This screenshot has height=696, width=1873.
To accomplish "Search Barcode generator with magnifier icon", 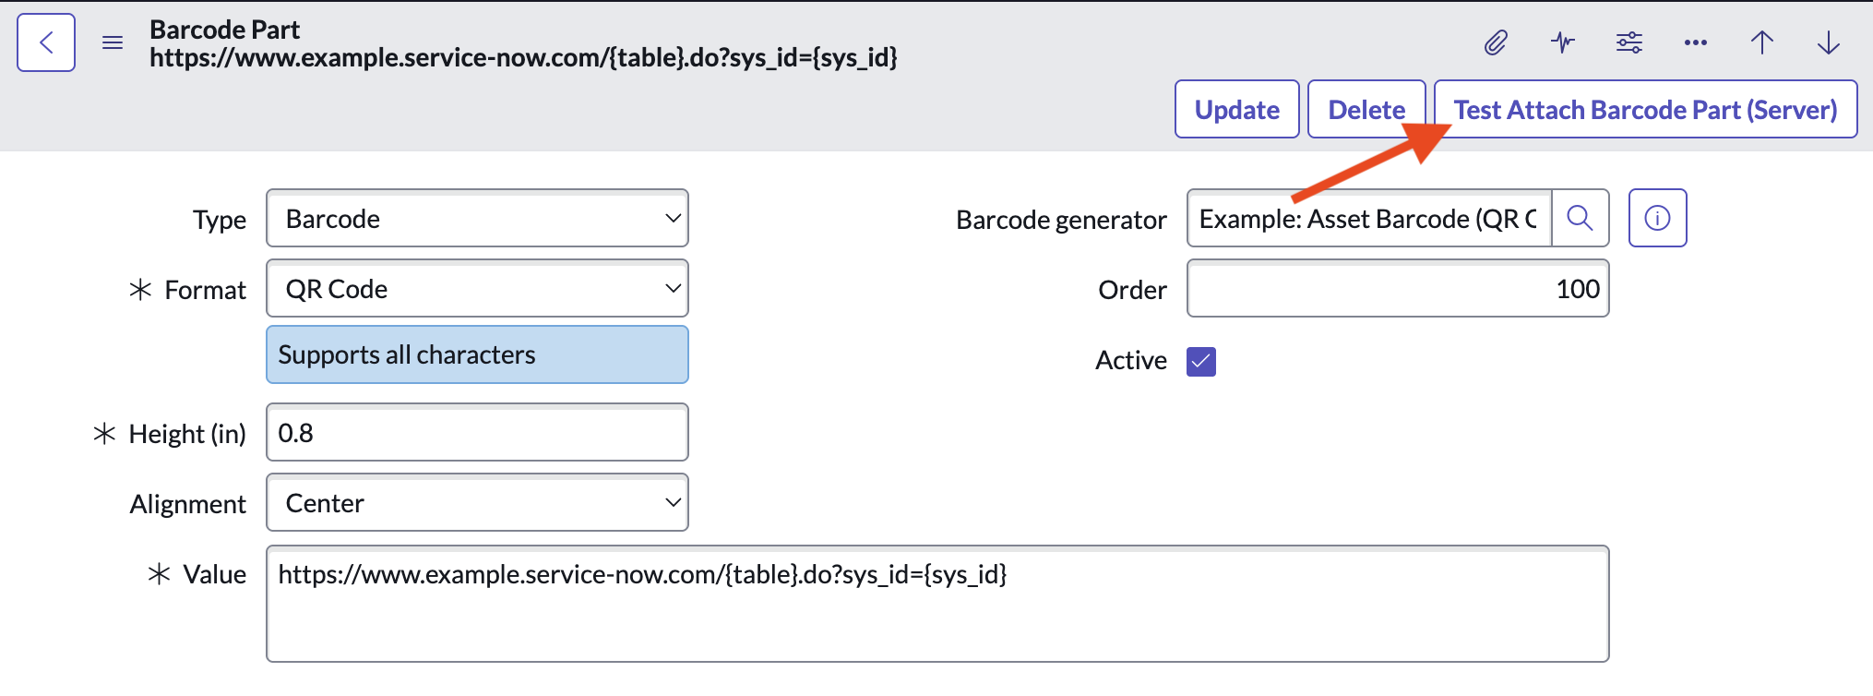I will click(1581, 219).
